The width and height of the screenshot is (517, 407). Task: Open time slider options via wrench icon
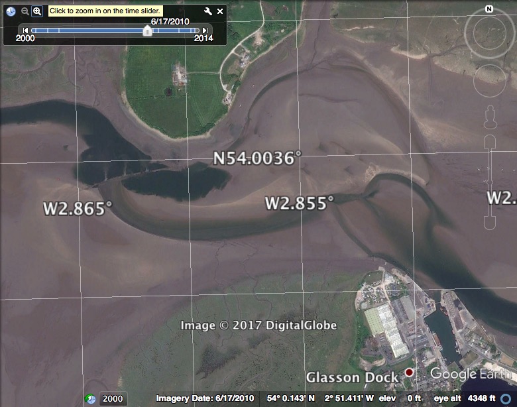pyautogui.click(x=207, y=11)
